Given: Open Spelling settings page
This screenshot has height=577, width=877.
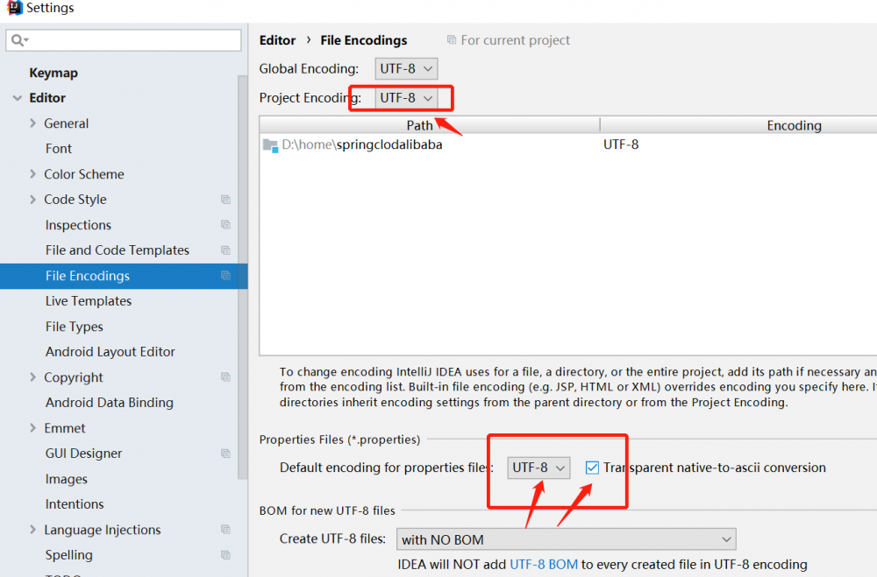Looking at the screenshot, I should [68, 554].
